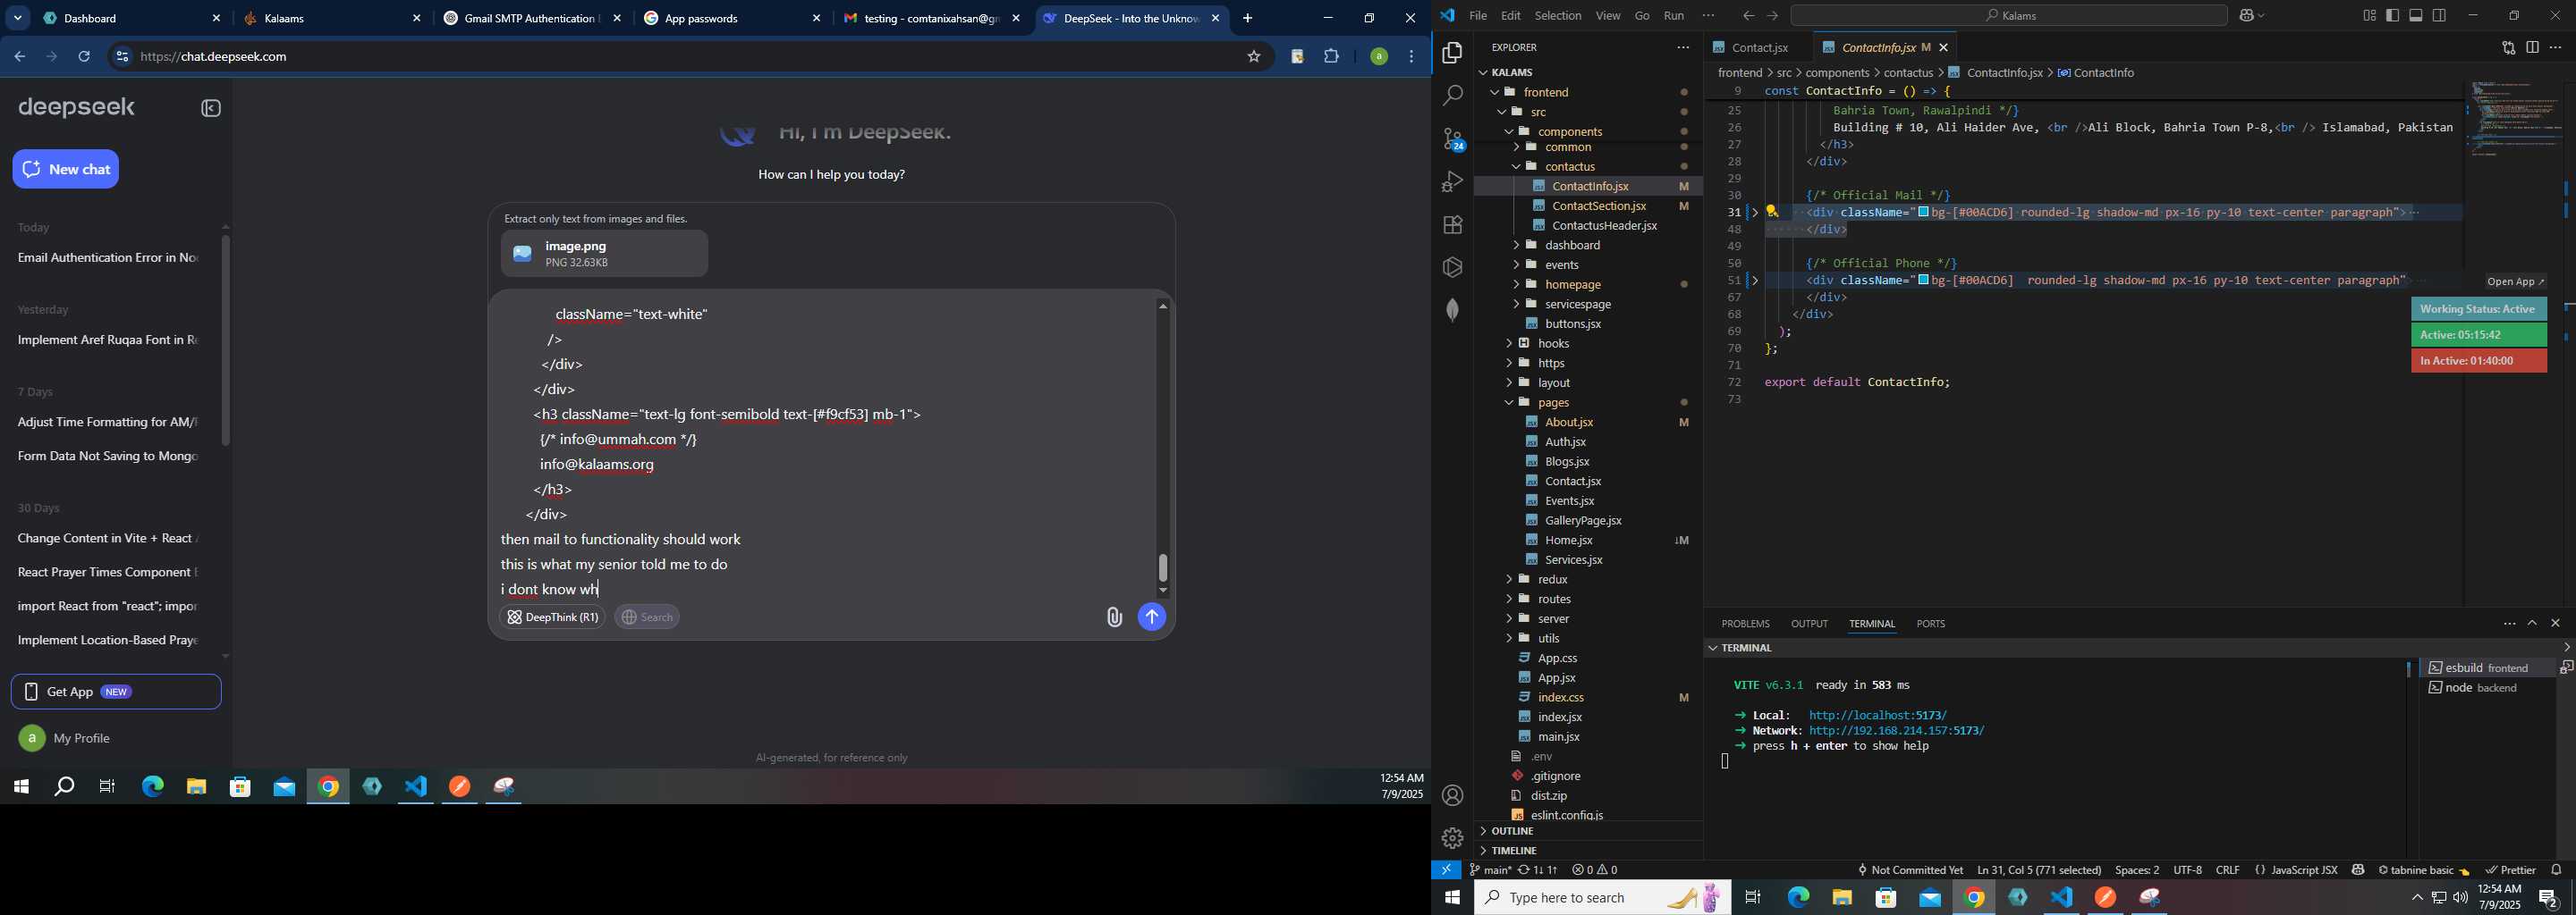Switch to the OUTPUT panel tab
The width and height of the screenshot is (2576, 915).
click(x=1809, y=624)
